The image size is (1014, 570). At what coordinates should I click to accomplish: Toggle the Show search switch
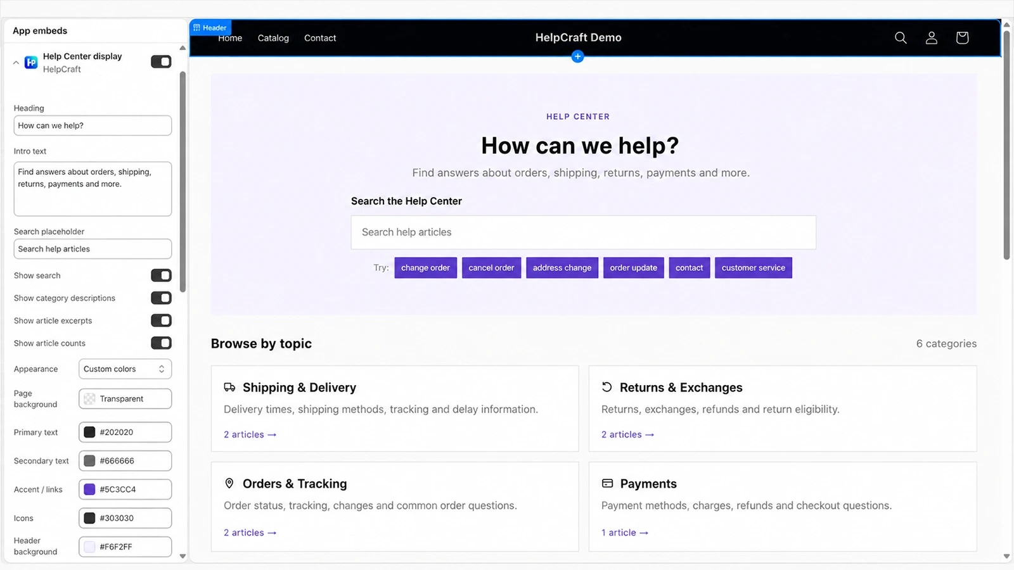pyautogui.click(x=161, y=275)
